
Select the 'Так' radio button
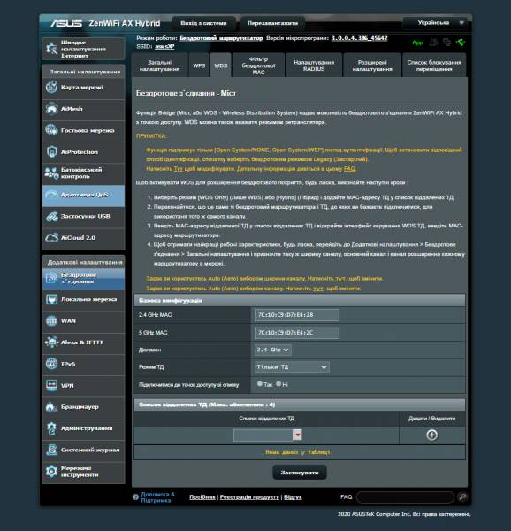[260, 384]
